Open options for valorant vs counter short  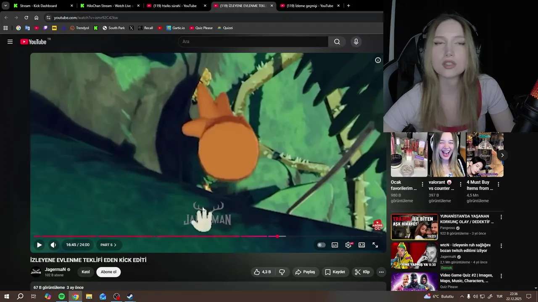(461, 184)
